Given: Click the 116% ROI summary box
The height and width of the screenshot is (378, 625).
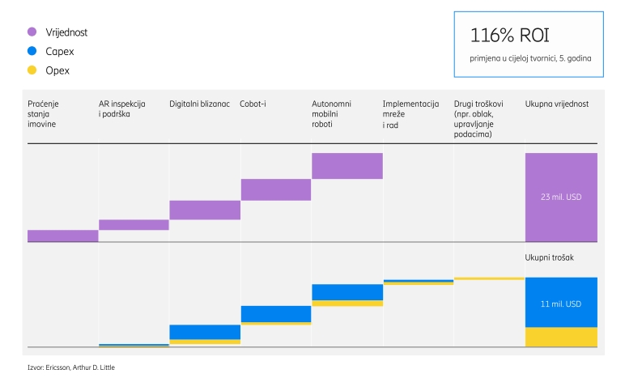Looking at the screenshot, I should pos(529,45).
